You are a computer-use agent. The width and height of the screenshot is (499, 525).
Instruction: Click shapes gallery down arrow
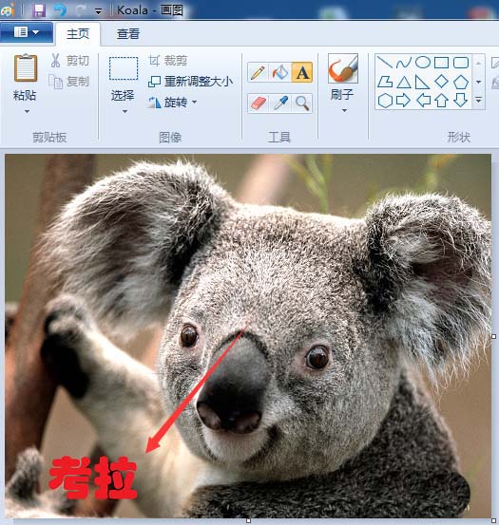tap(478, 82)
